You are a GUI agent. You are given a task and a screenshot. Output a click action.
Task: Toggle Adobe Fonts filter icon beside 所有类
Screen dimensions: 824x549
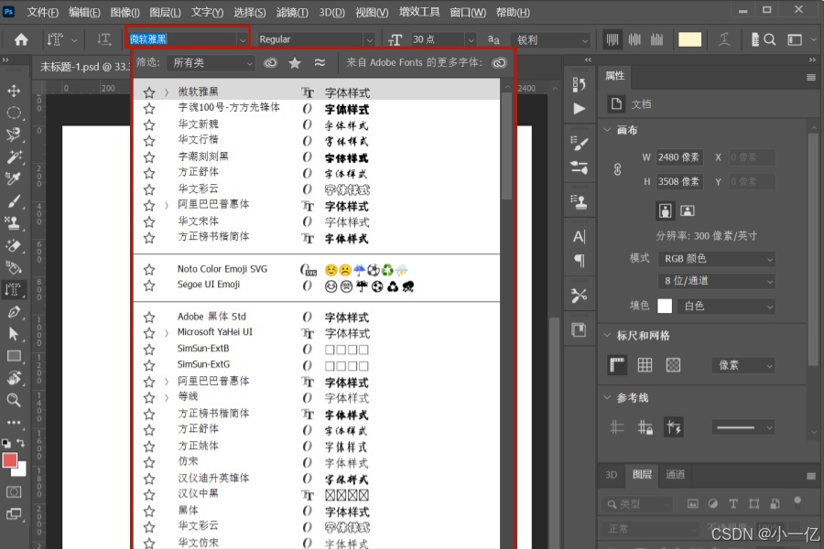point(270,62)
